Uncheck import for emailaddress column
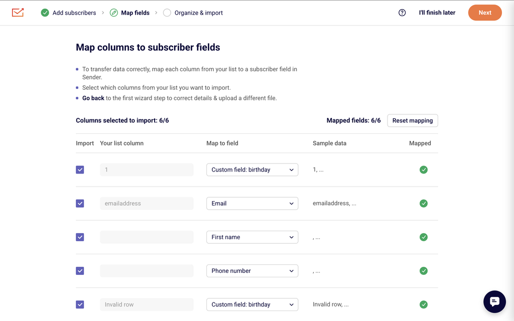514x321 pixels. pos(80,204)
